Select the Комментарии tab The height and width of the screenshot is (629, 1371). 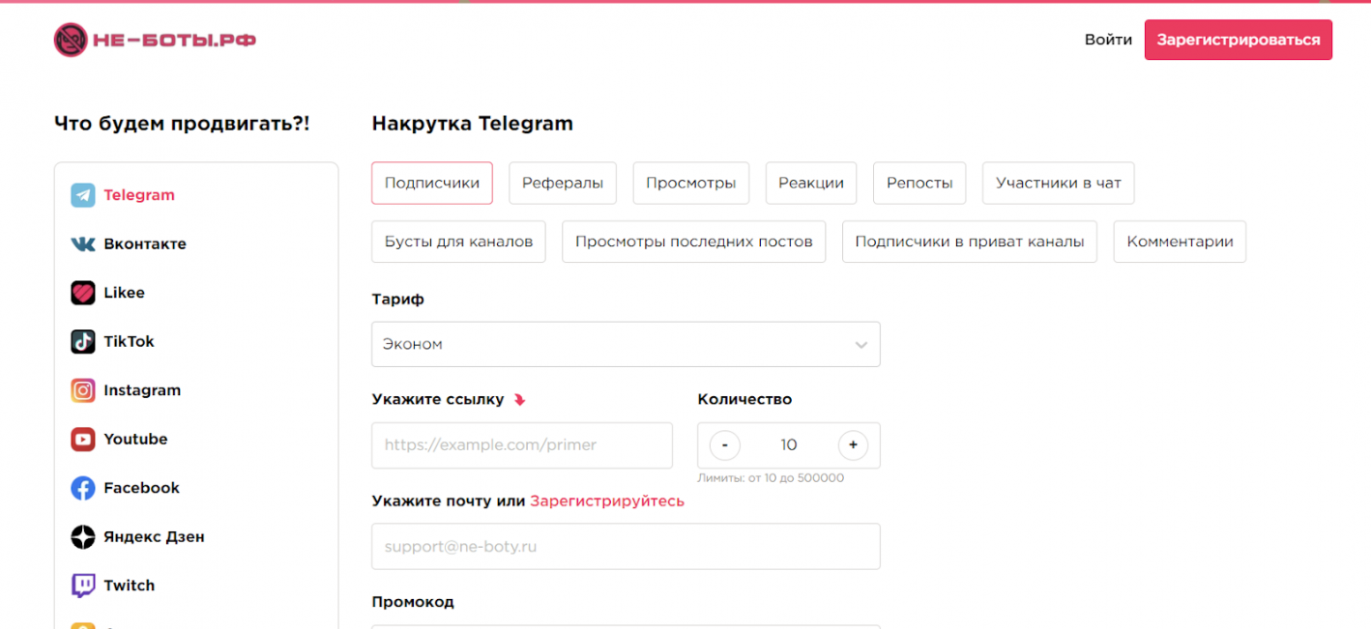[1180, 242]
